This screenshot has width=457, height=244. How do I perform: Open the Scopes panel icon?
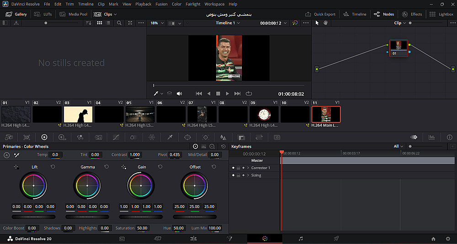click(431, 137)
